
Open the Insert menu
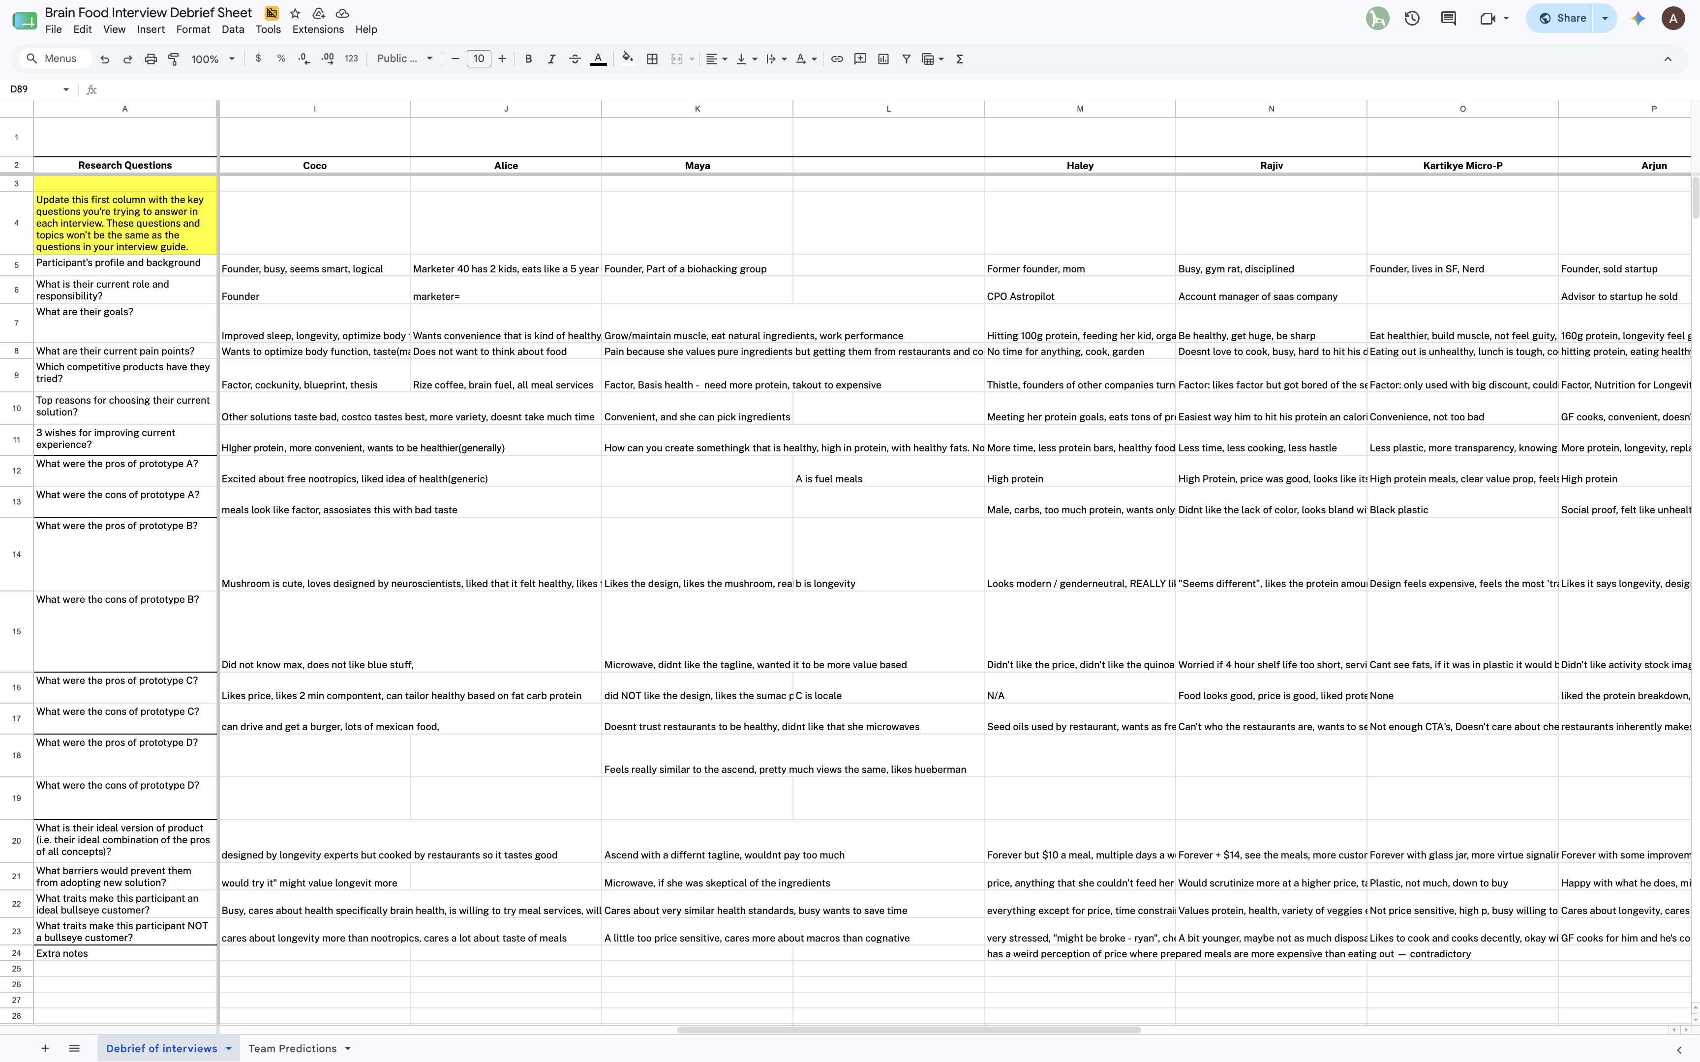point(151,29)
